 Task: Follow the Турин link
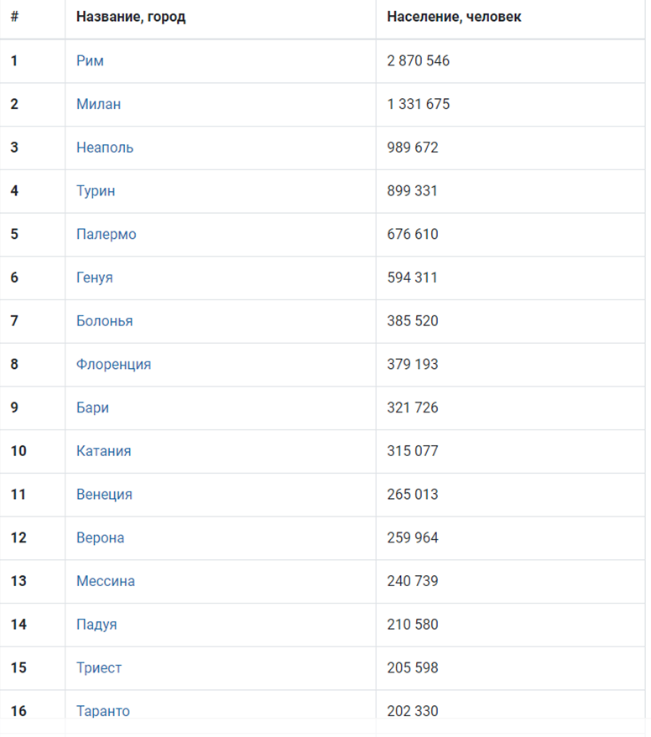tap(96, 191)
